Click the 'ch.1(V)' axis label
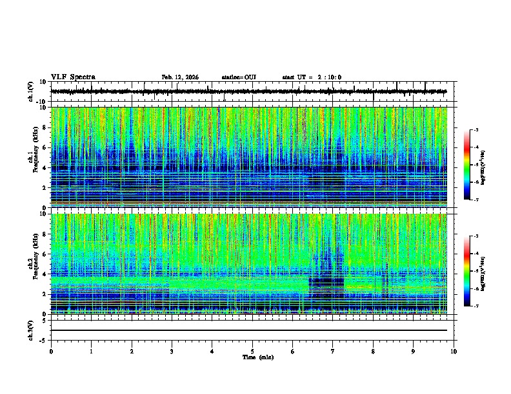511x394 pixels. pyautogui.click(x=31, y=91)
